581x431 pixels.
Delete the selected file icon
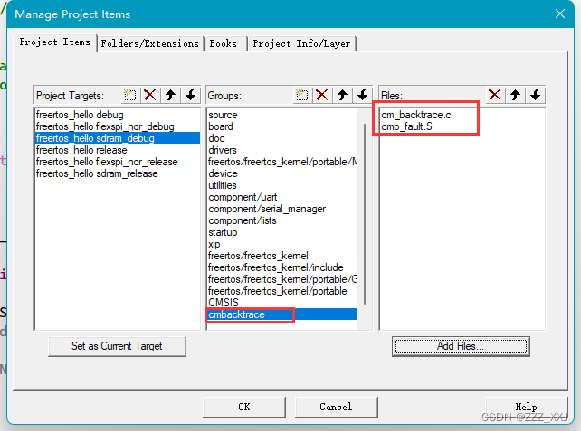tap(495, 96)
